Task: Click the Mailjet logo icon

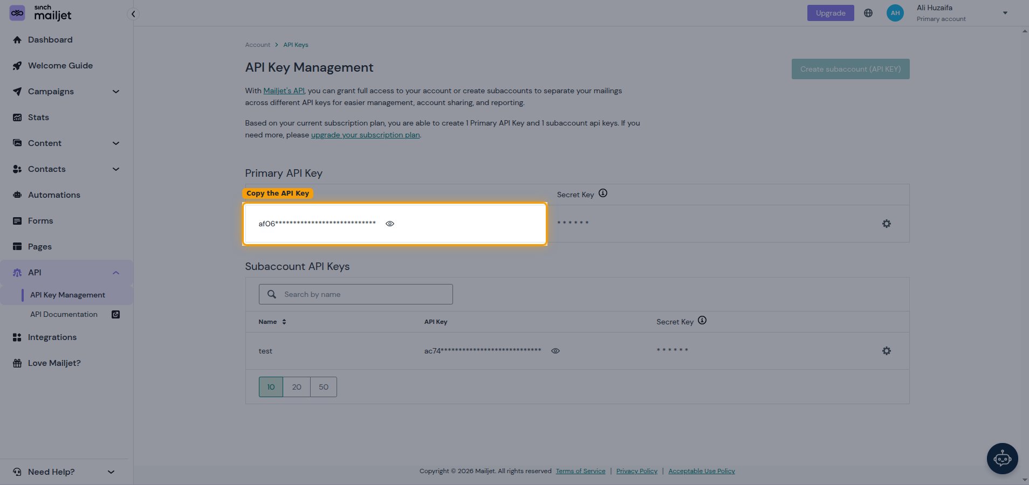Action: 17,13
